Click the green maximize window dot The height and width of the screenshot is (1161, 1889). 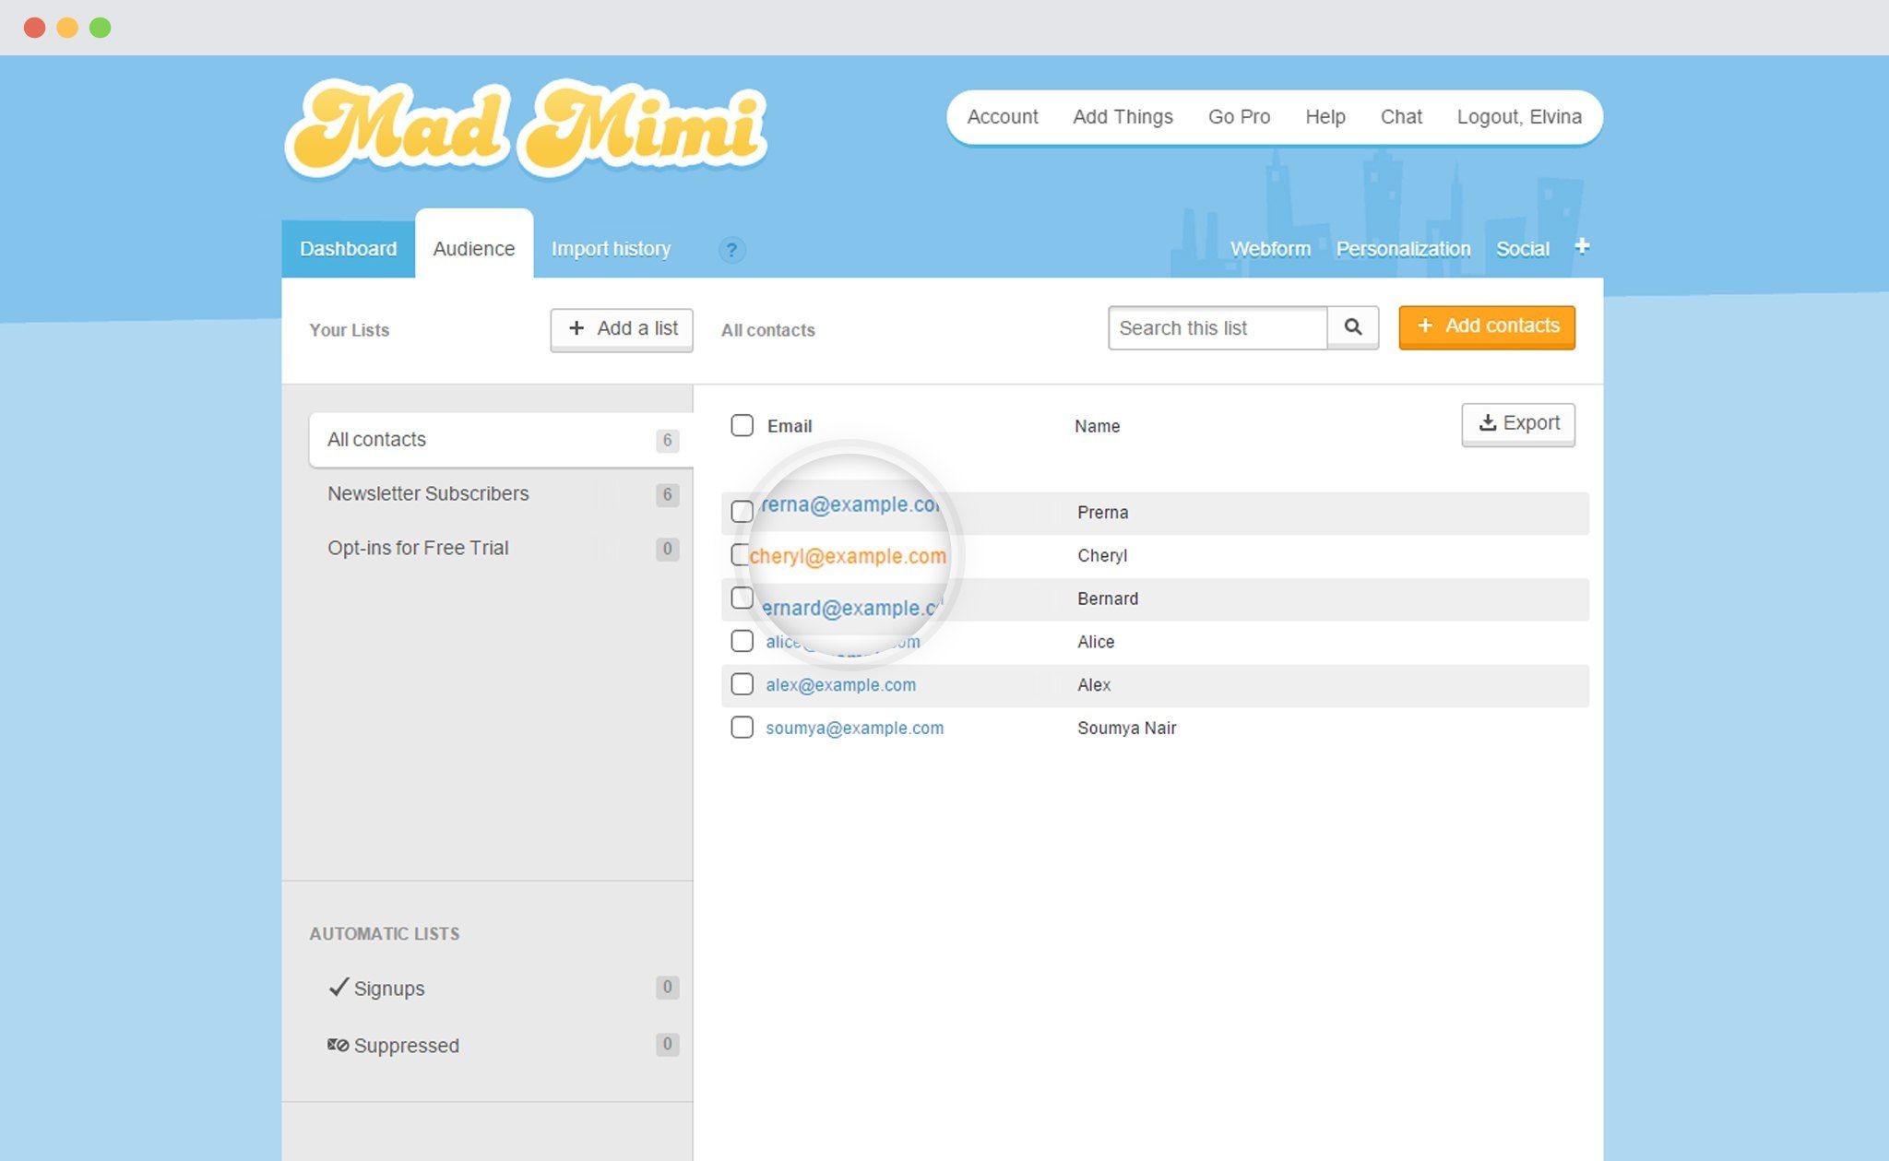tap(101, 28)
